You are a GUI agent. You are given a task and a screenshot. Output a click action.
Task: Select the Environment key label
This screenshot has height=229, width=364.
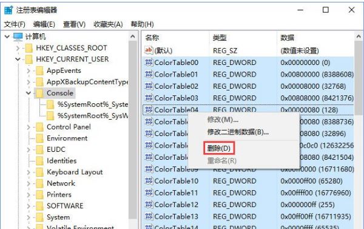(67, 138)
